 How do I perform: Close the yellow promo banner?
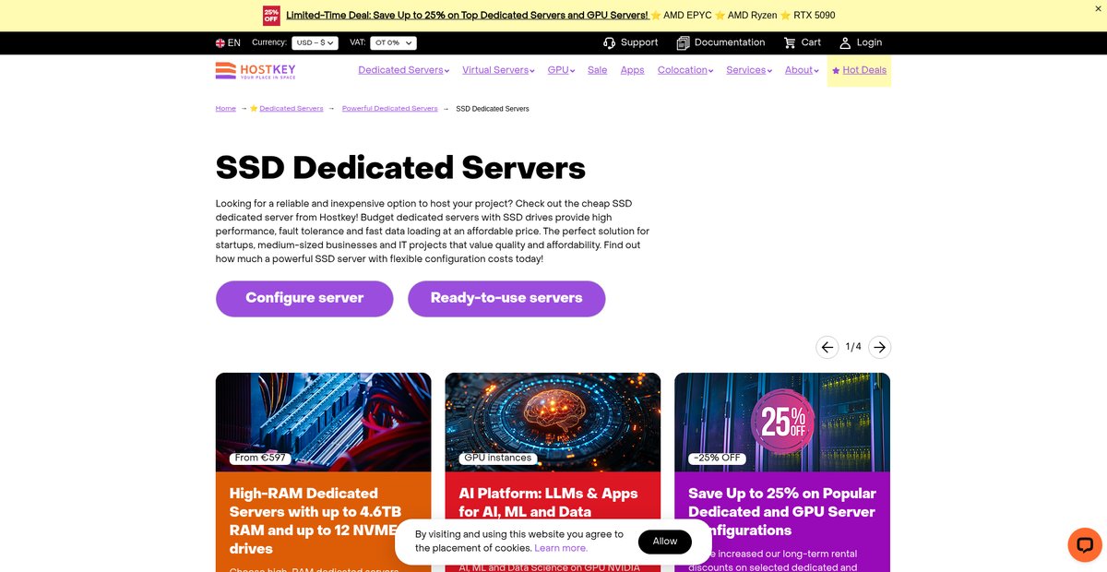click(1098, 8)
